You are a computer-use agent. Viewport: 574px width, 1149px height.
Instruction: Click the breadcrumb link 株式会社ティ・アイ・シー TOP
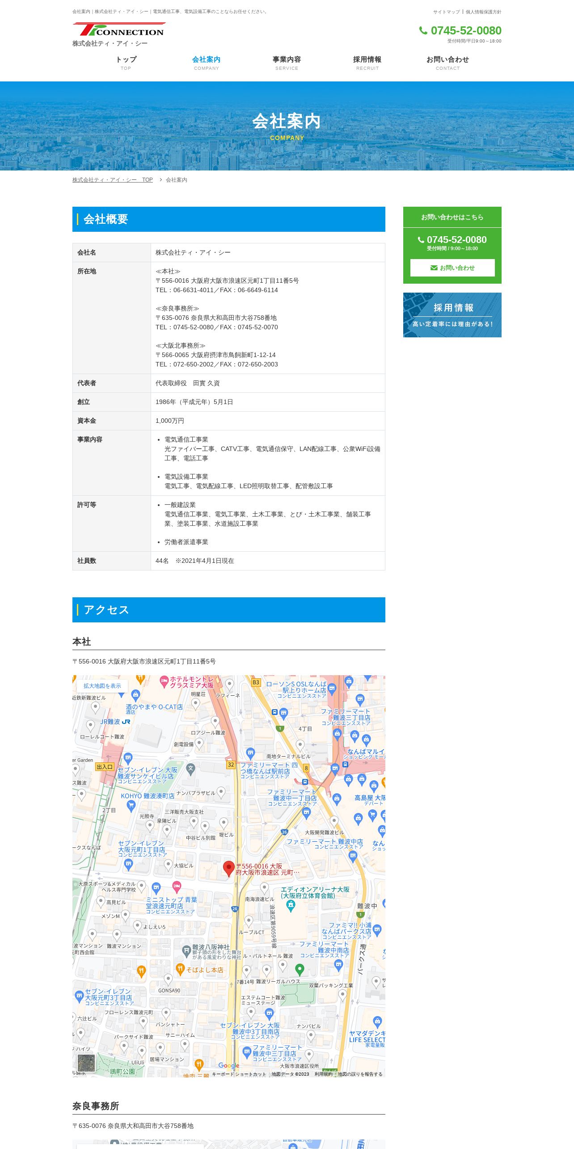113,180
